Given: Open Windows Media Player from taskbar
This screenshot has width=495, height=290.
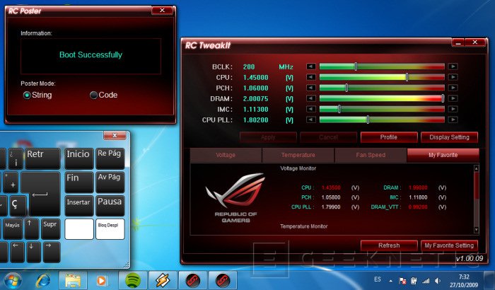Looking at the screenshot, I should pyautogui.click(x=102, y=280).
